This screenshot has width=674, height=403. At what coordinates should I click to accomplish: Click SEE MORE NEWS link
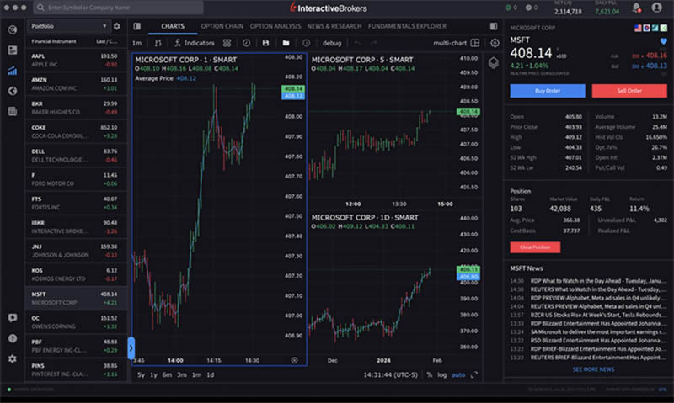coord(593,369)
